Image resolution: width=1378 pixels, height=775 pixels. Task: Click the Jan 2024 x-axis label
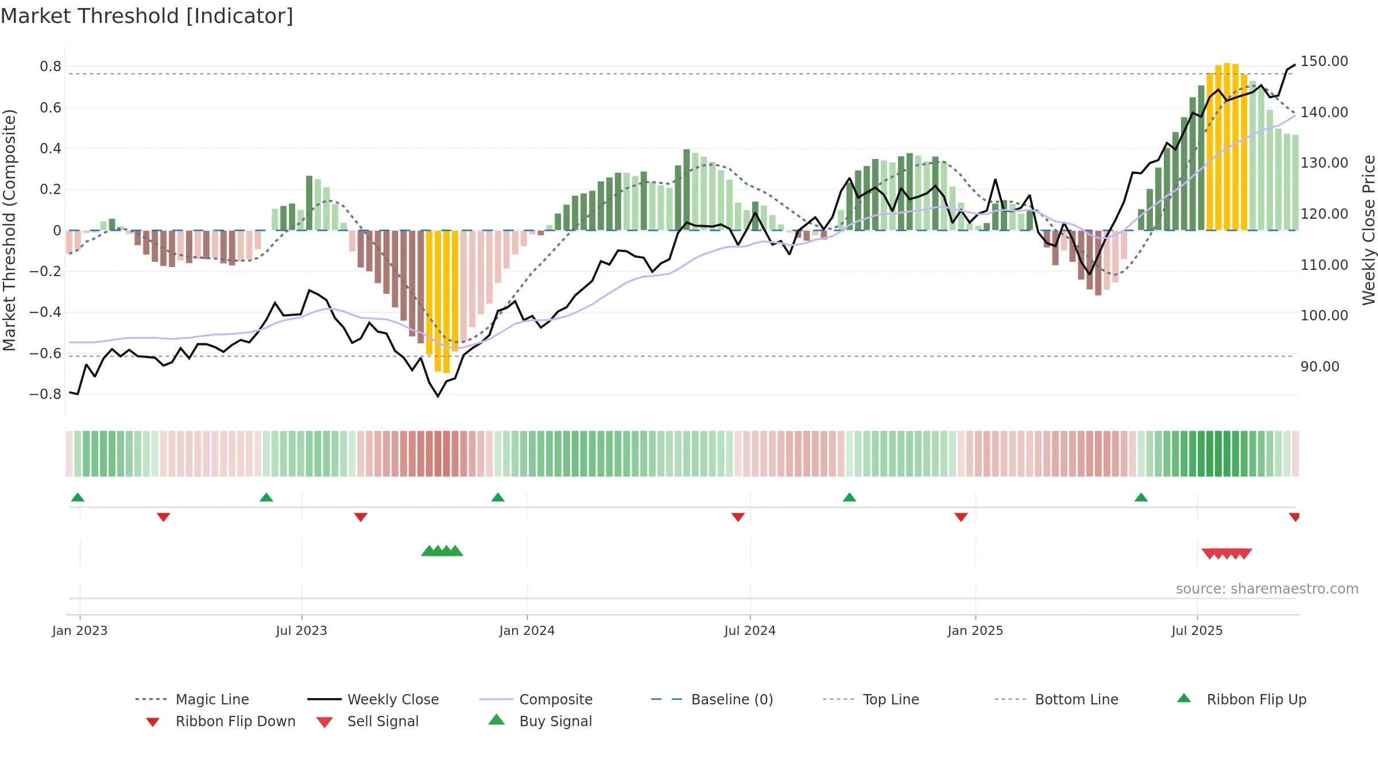(x=527, y=631)
